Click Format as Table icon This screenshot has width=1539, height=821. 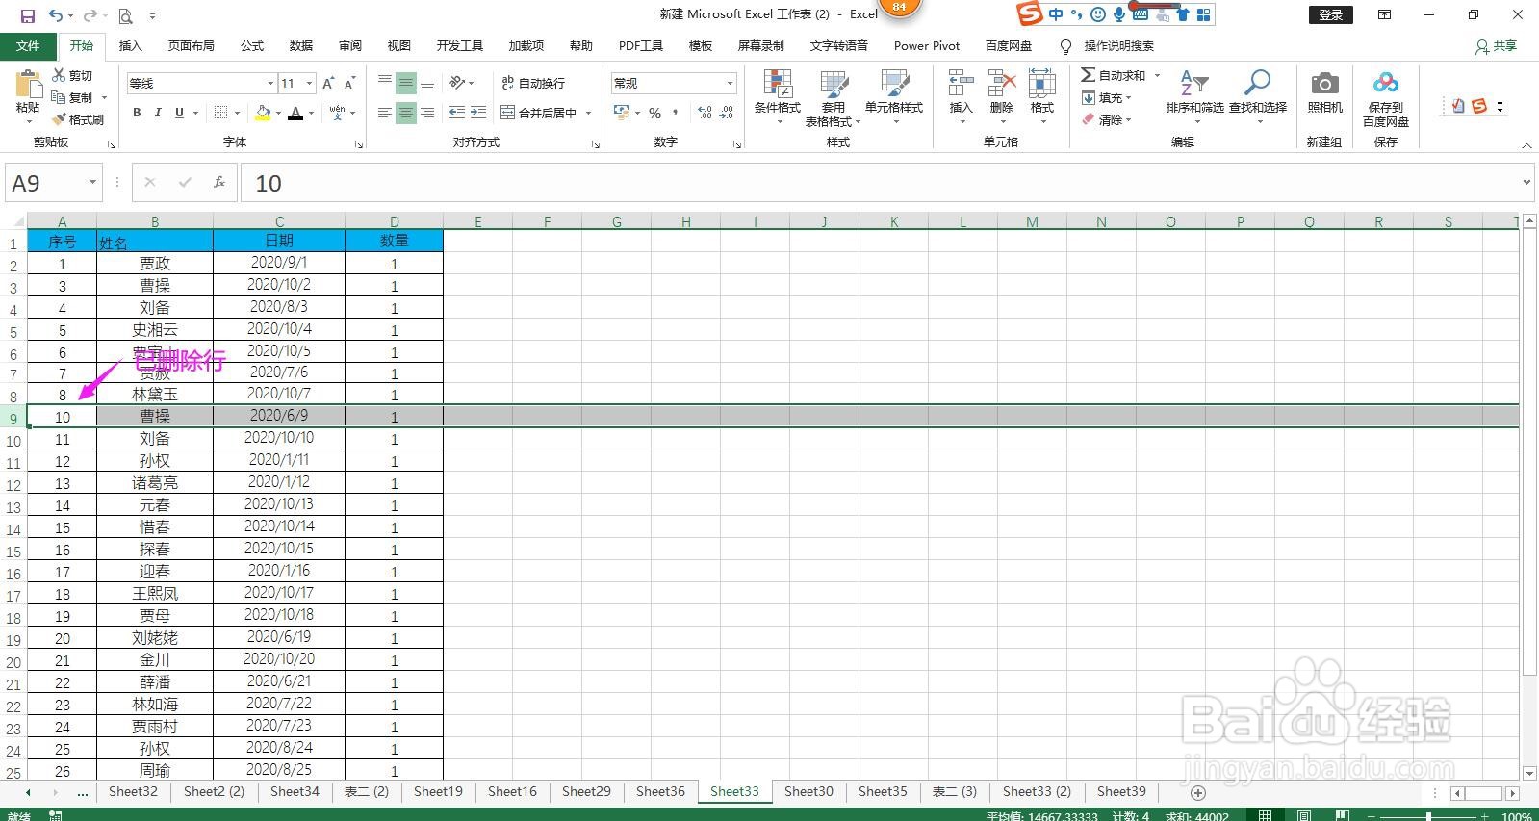(834, 84)
